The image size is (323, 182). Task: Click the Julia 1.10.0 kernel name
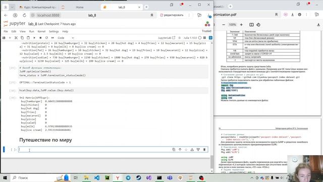coord(190,38)
